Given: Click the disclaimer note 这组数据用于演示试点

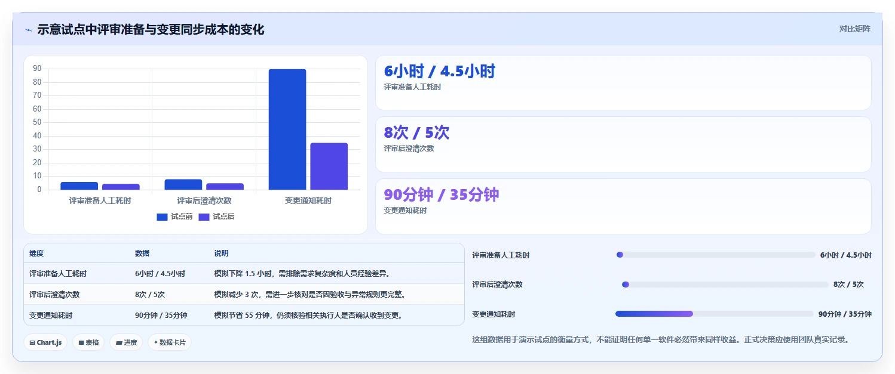Looking at the screenshot, I should (660, 339).
